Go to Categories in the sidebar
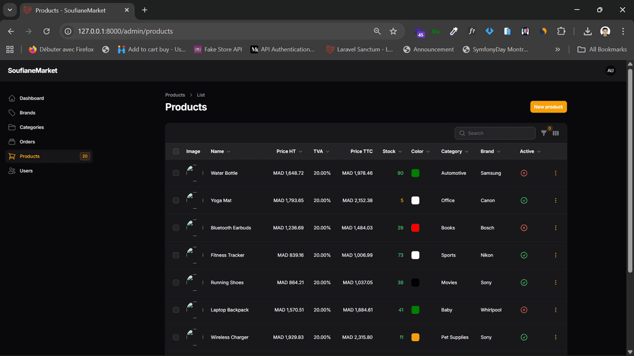Screen dimensions: 634x356 [32, 127]
